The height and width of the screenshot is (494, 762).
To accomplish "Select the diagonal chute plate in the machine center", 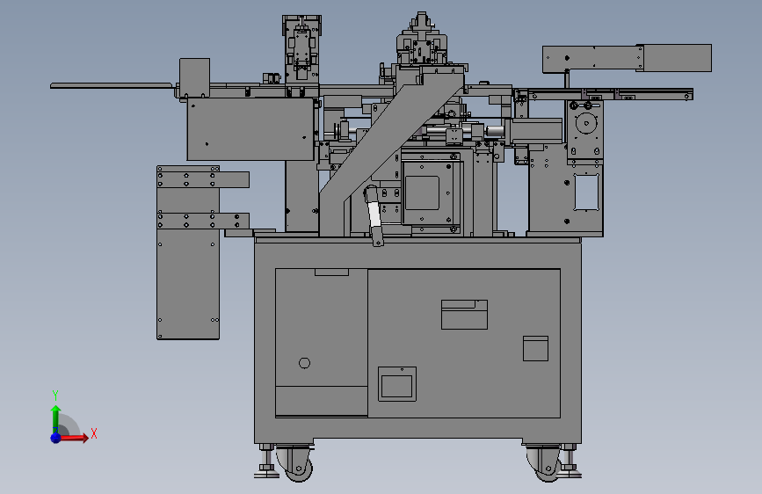I will pos(388,146).
